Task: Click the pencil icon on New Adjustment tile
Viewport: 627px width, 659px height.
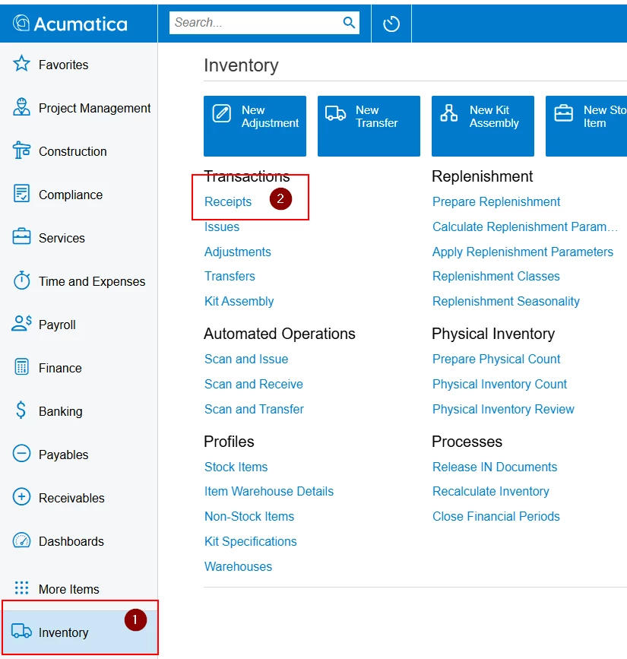Action: click(x=221, y=113)
